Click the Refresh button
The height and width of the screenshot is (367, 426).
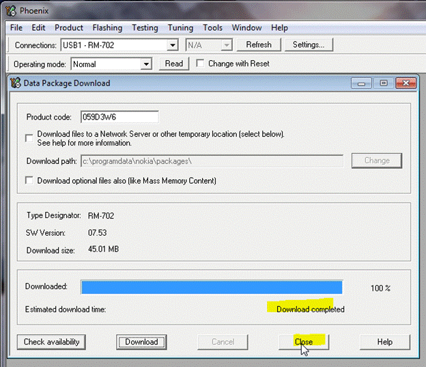(x=259, y=44)
